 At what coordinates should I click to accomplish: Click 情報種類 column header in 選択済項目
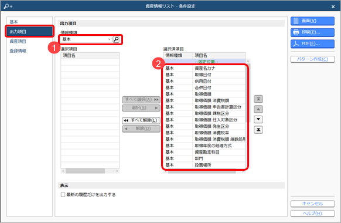(178, 56)
